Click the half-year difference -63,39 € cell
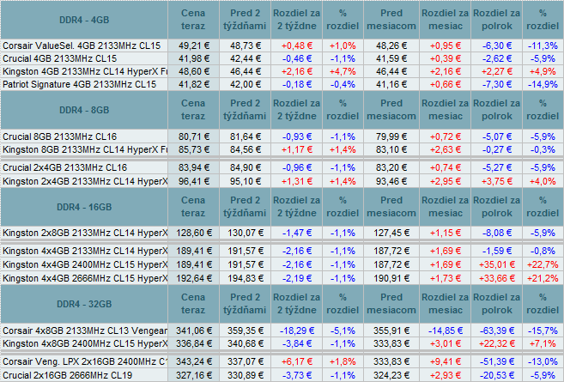 [497, 330]
